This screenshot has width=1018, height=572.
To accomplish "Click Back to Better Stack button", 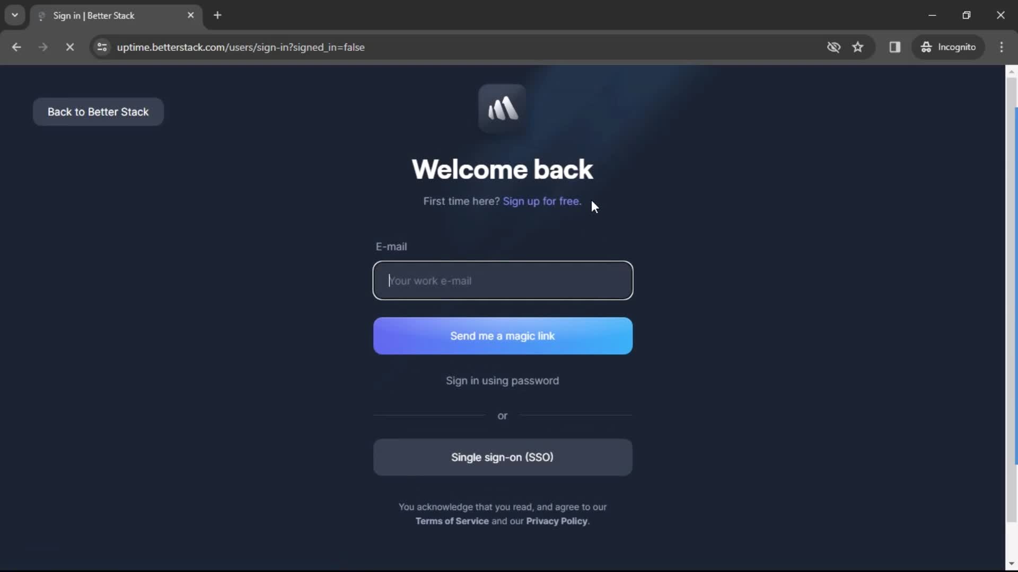I will tap(98, 111).
